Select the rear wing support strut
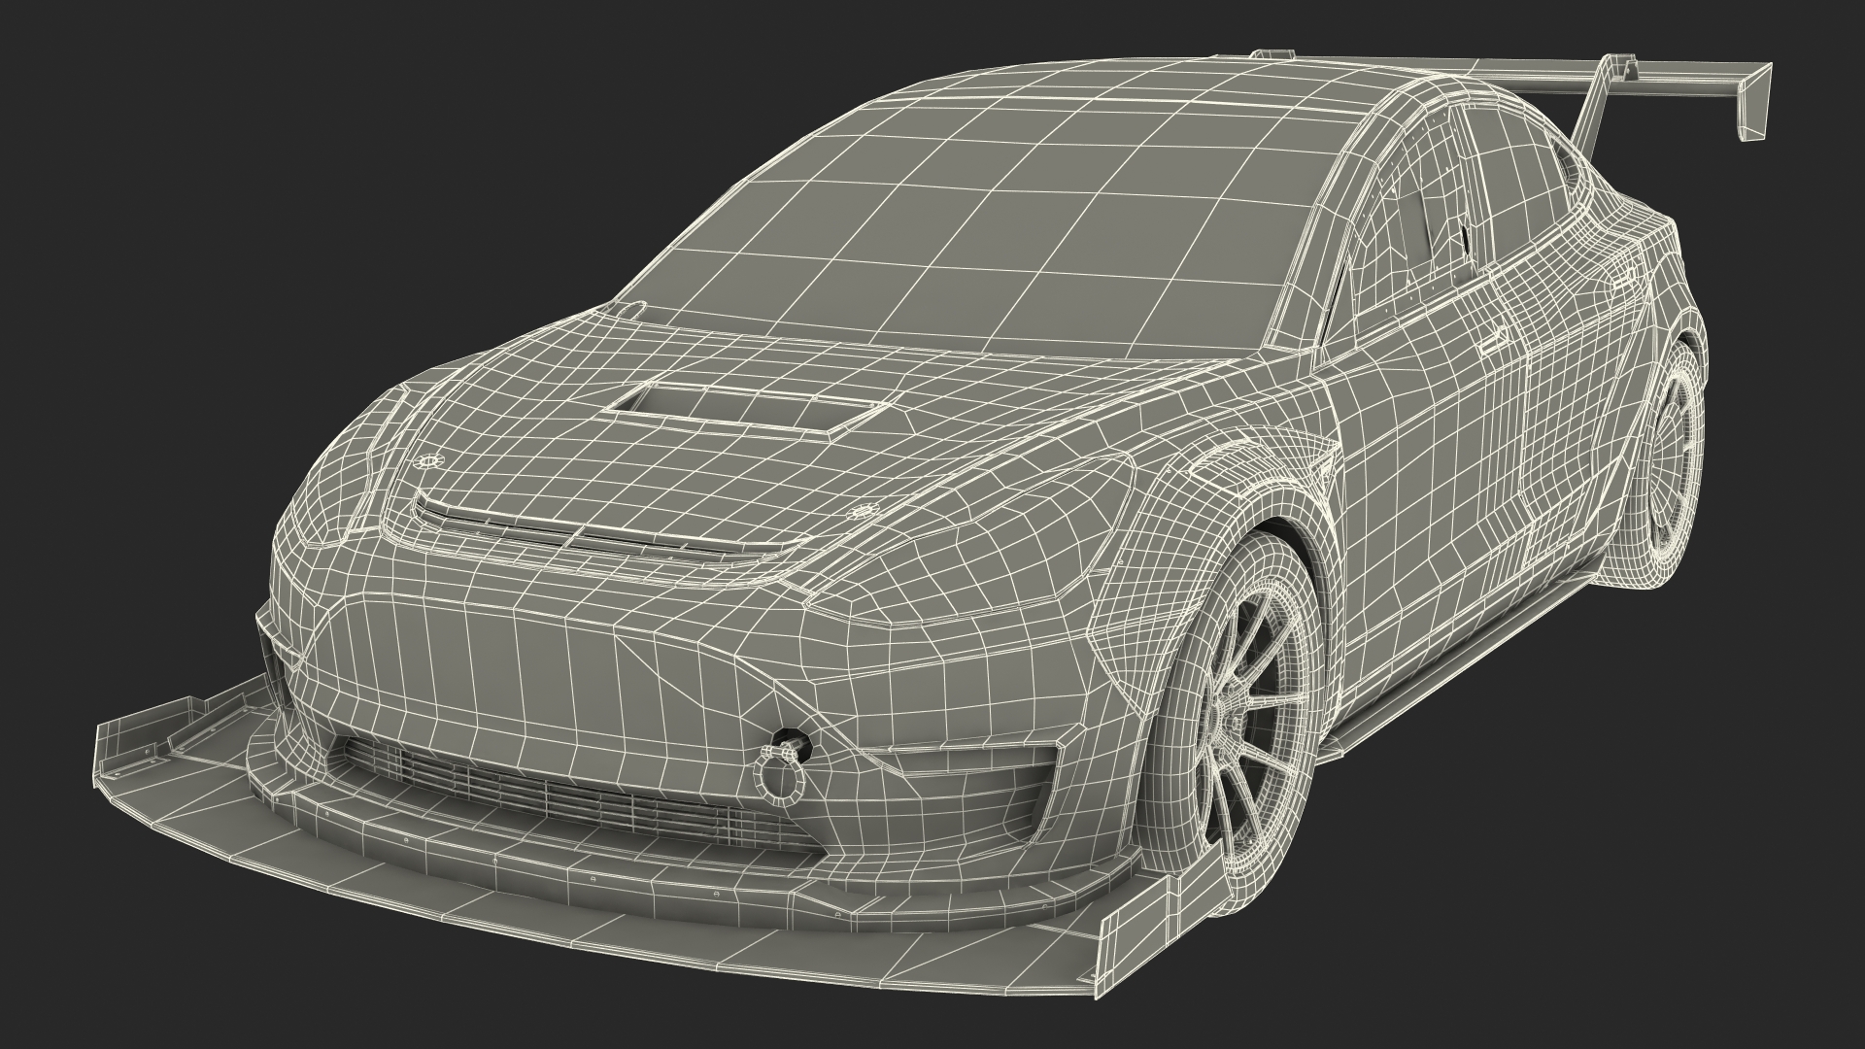This screenshot has width=1865, height=1049. click(1598, 107)
